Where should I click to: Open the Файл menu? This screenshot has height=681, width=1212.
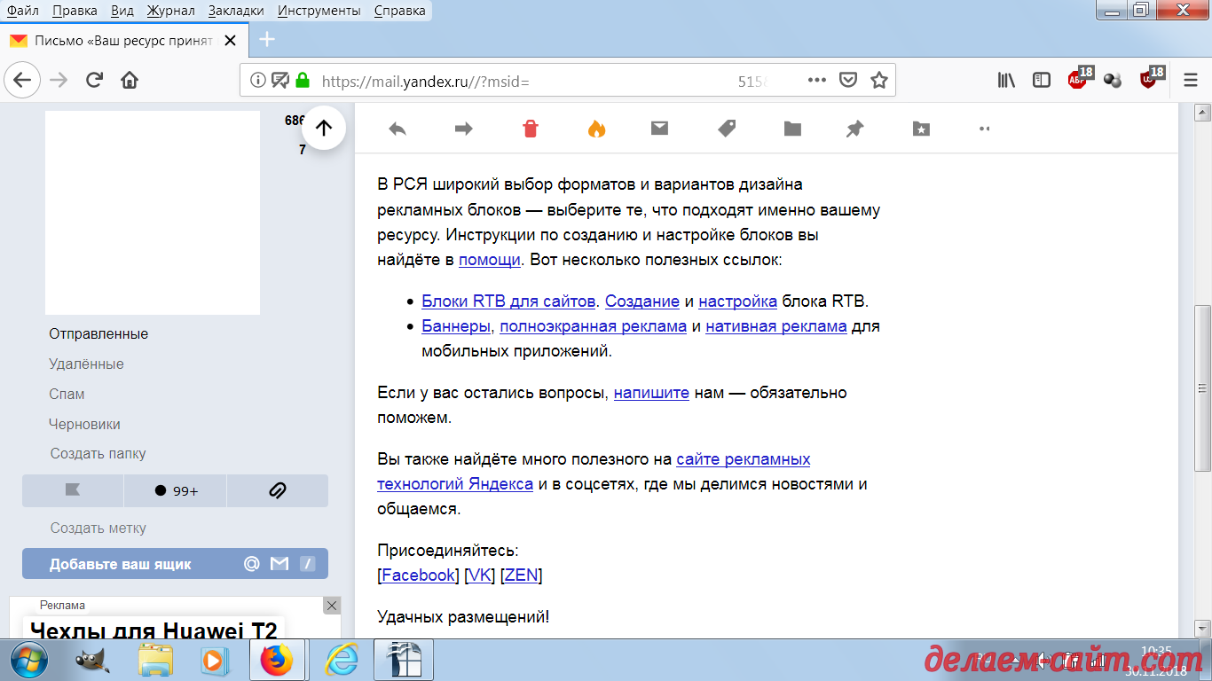[22, 11]
